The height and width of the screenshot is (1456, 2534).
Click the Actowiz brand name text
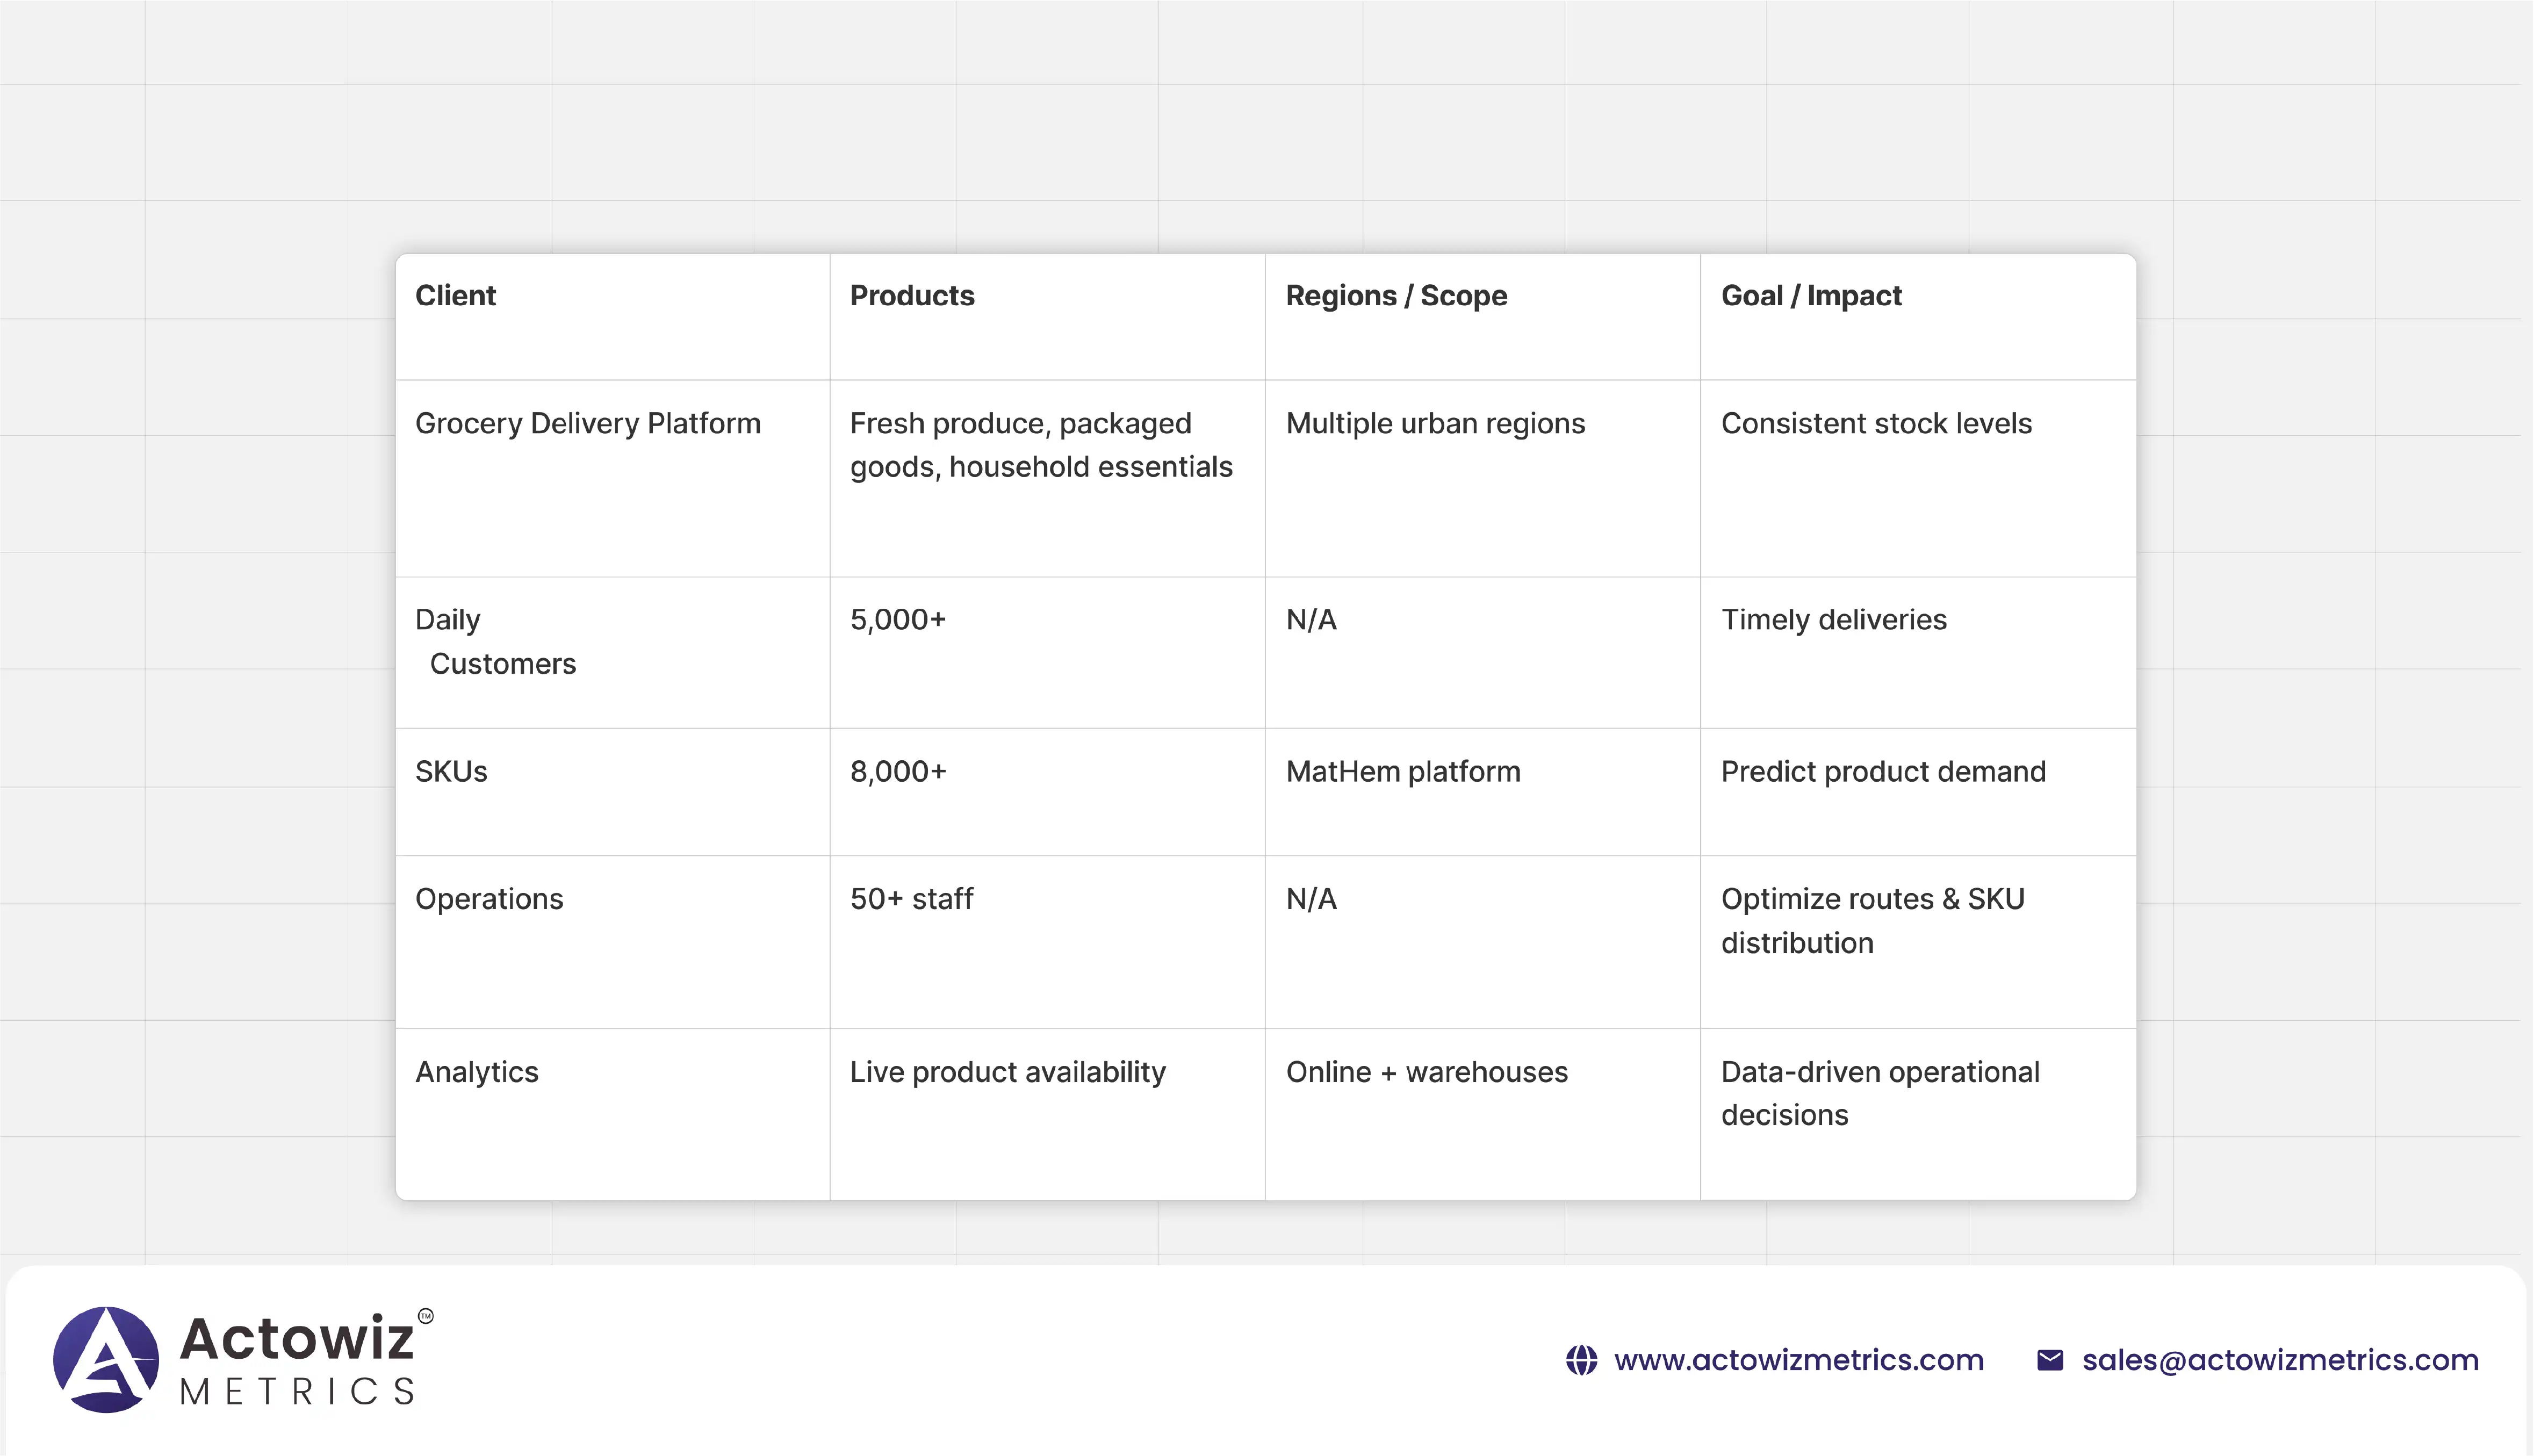[297, 1338]
